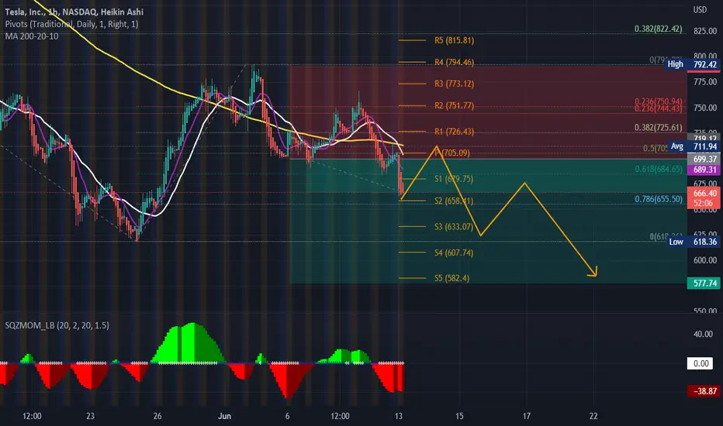Select the MA 200-20-10 indicator legend
The height and width of the screenshot is (426, 723).
[32, 36]
